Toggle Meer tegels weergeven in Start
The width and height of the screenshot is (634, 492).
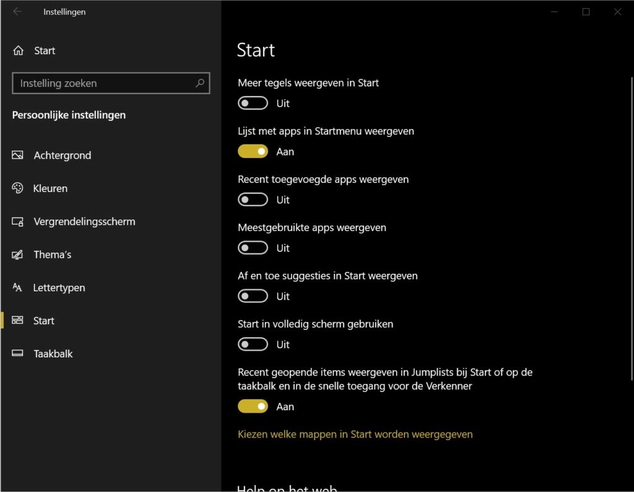[x=253, y=103]
